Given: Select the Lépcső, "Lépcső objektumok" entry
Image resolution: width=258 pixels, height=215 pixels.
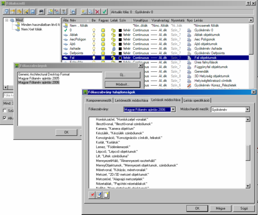Looking at the screenshot, I should (x=117, y=152).
